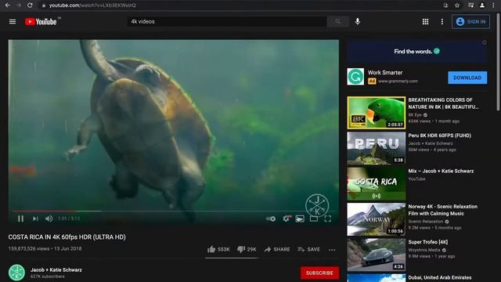Viewport: 501px width, 282px height.
Task: Open Chrome three-dot menu
Action: pyautogui.click(x=493, y=5)
